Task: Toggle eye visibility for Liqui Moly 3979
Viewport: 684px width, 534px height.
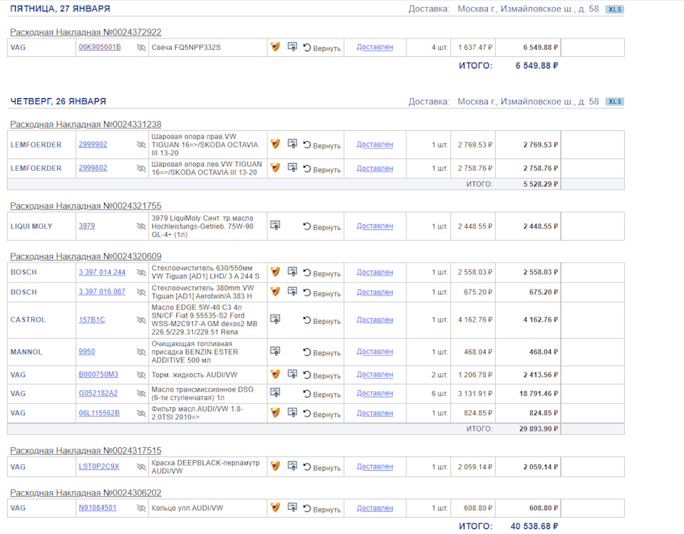Action: pos(141,226)
